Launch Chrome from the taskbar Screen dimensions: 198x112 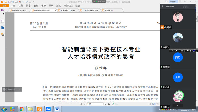[22, 109]
